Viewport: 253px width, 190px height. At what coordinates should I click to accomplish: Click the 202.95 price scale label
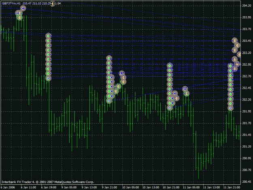click(247, 64)
